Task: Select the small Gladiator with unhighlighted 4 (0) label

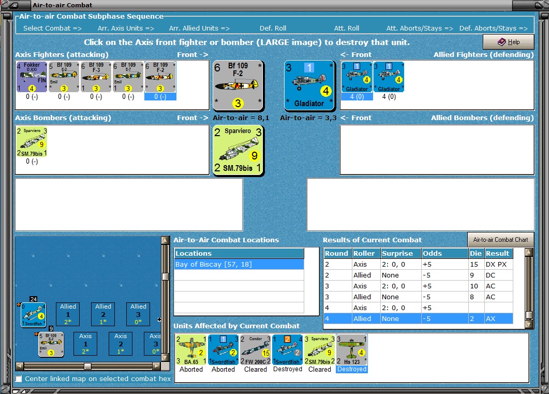Action: [389, 77]
